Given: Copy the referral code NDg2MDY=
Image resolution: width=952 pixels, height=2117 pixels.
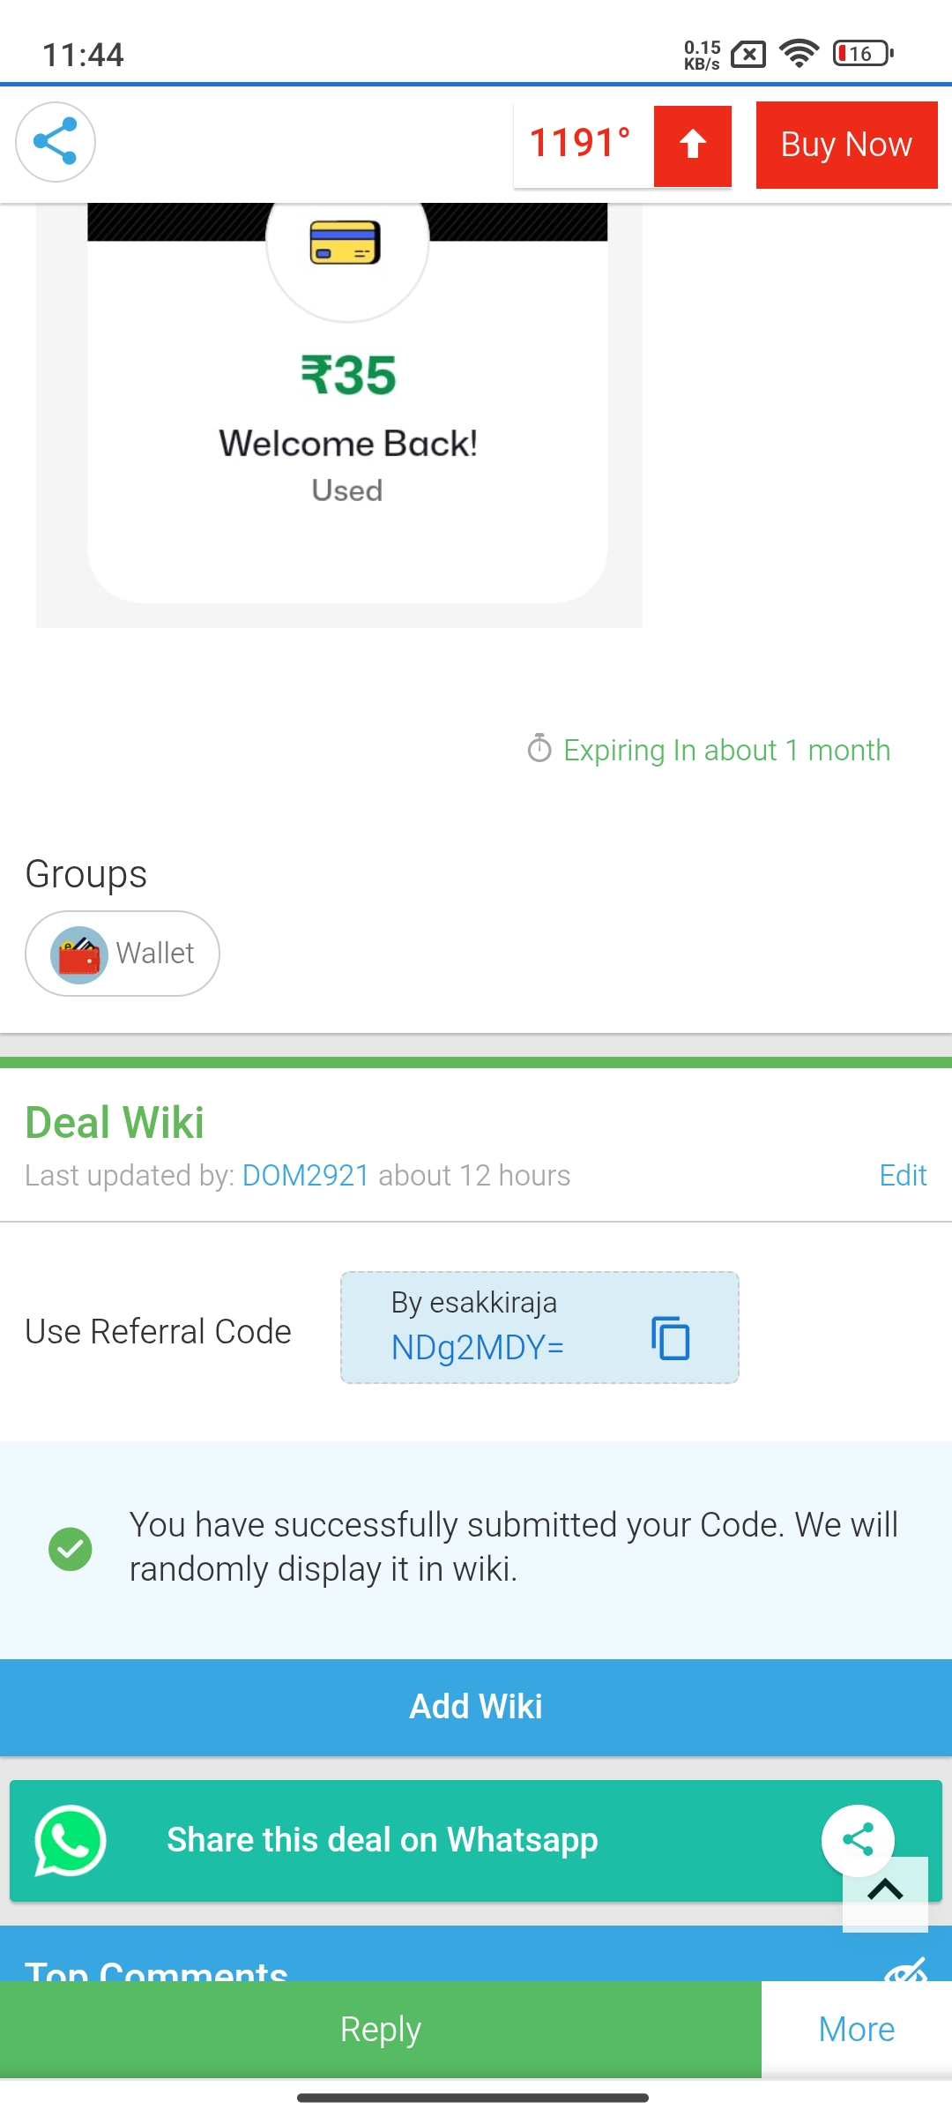Looking at the screenshot, I should [x=670, y=1338].
